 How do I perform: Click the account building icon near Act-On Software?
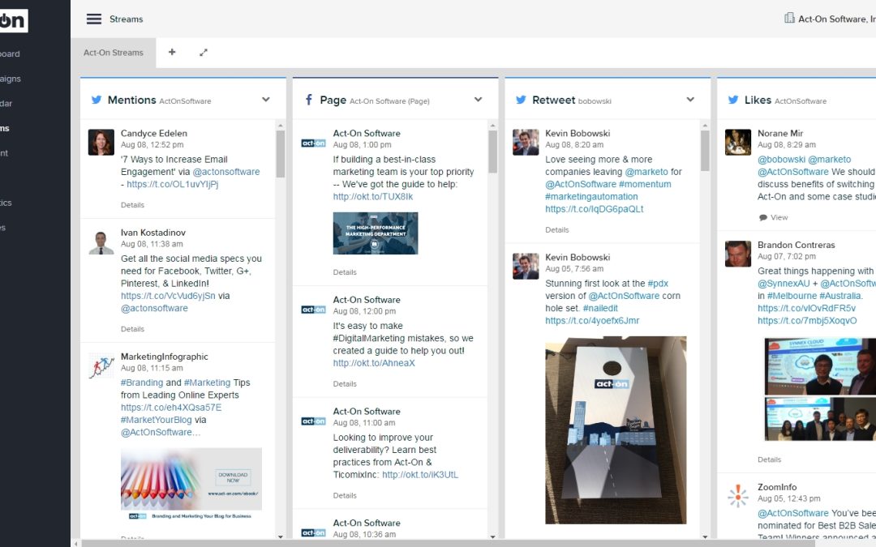tap(789, 19)
